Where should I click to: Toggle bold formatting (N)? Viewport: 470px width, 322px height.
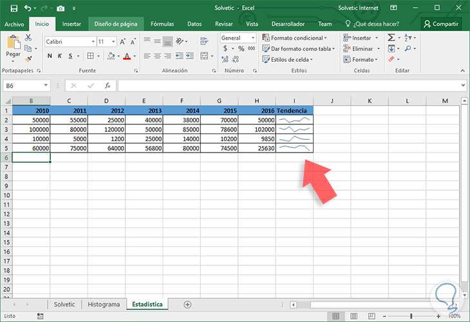[49, 56]
